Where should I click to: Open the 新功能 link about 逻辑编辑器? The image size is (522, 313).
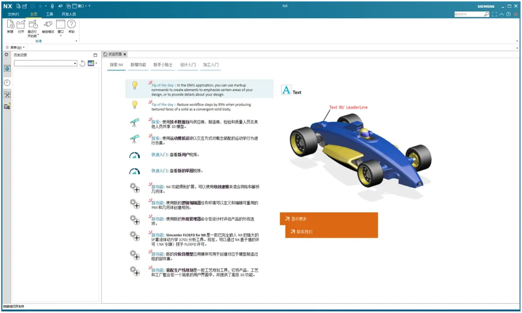[x=205, y=205]
